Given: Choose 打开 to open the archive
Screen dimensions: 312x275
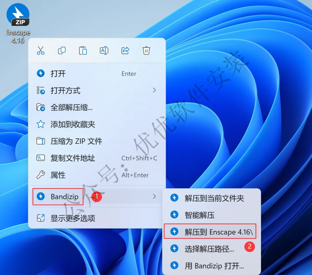Looking at the screenshot, I should [x=97, y=74].
